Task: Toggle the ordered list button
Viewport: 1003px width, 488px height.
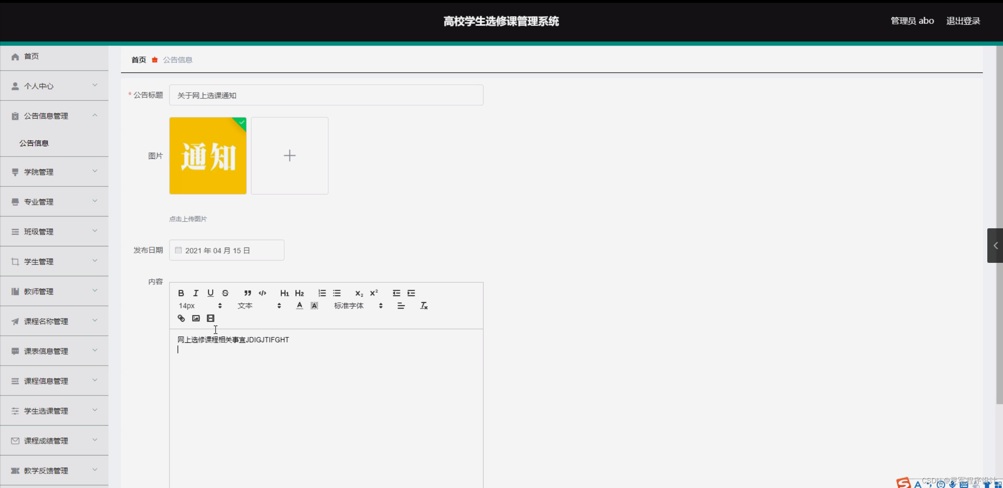Action: [x=322, y=293]
